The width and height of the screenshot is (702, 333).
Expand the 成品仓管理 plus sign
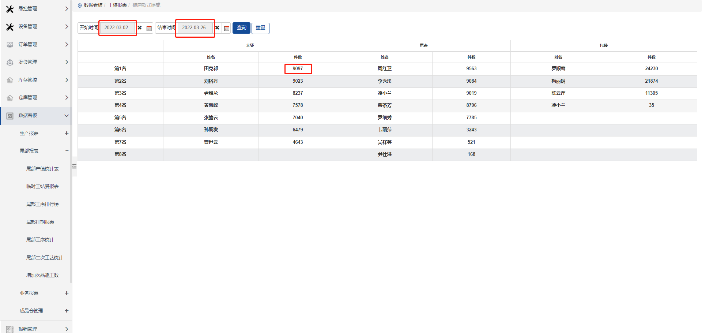coord(67,311)
